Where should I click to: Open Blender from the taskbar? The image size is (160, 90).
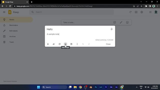tap(90, 87)
